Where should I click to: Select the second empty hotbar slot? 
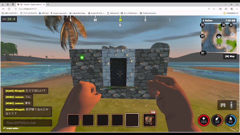pos(88,120)
